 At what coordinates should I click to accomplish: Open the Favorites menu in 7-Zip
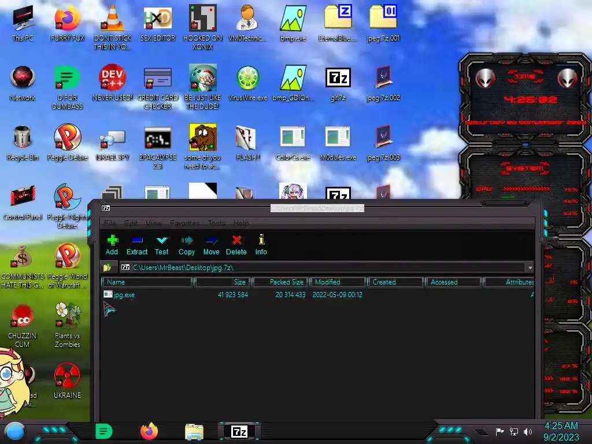184,223
